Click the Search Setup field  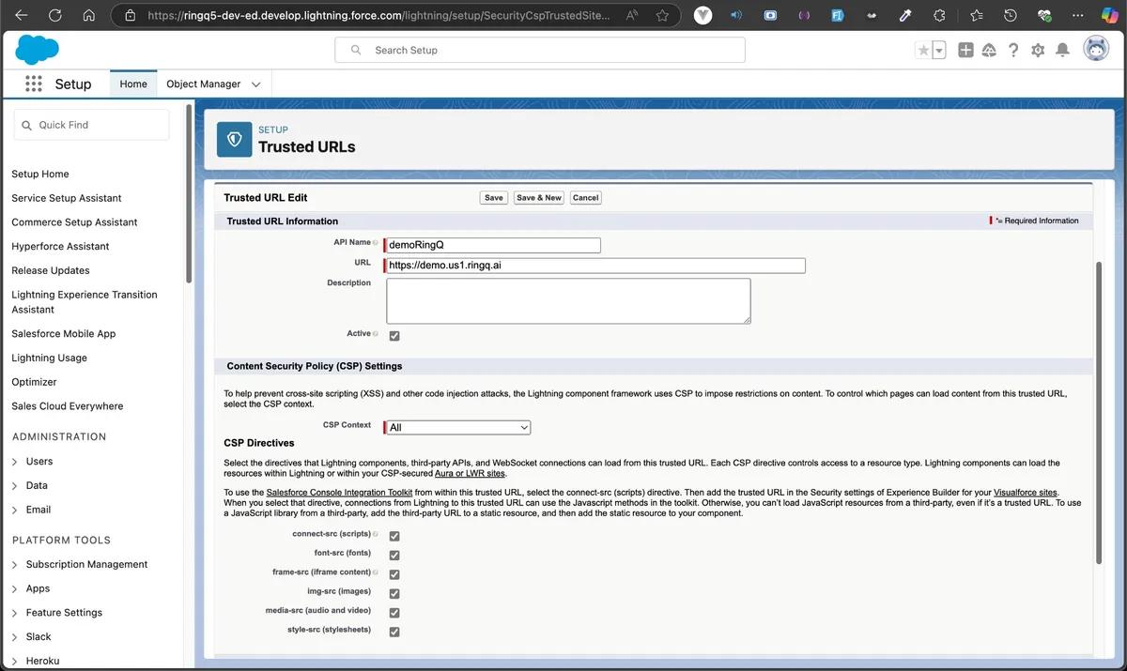540,50
